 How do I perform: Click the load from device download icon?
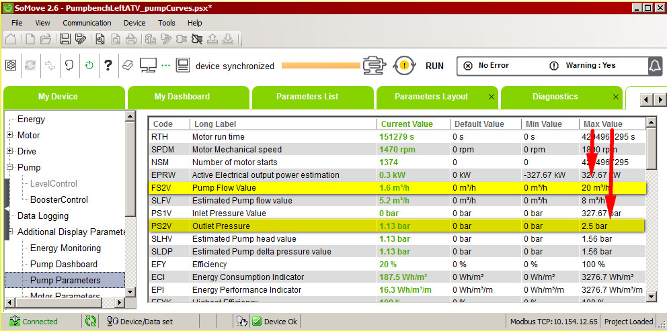point(229,40)
